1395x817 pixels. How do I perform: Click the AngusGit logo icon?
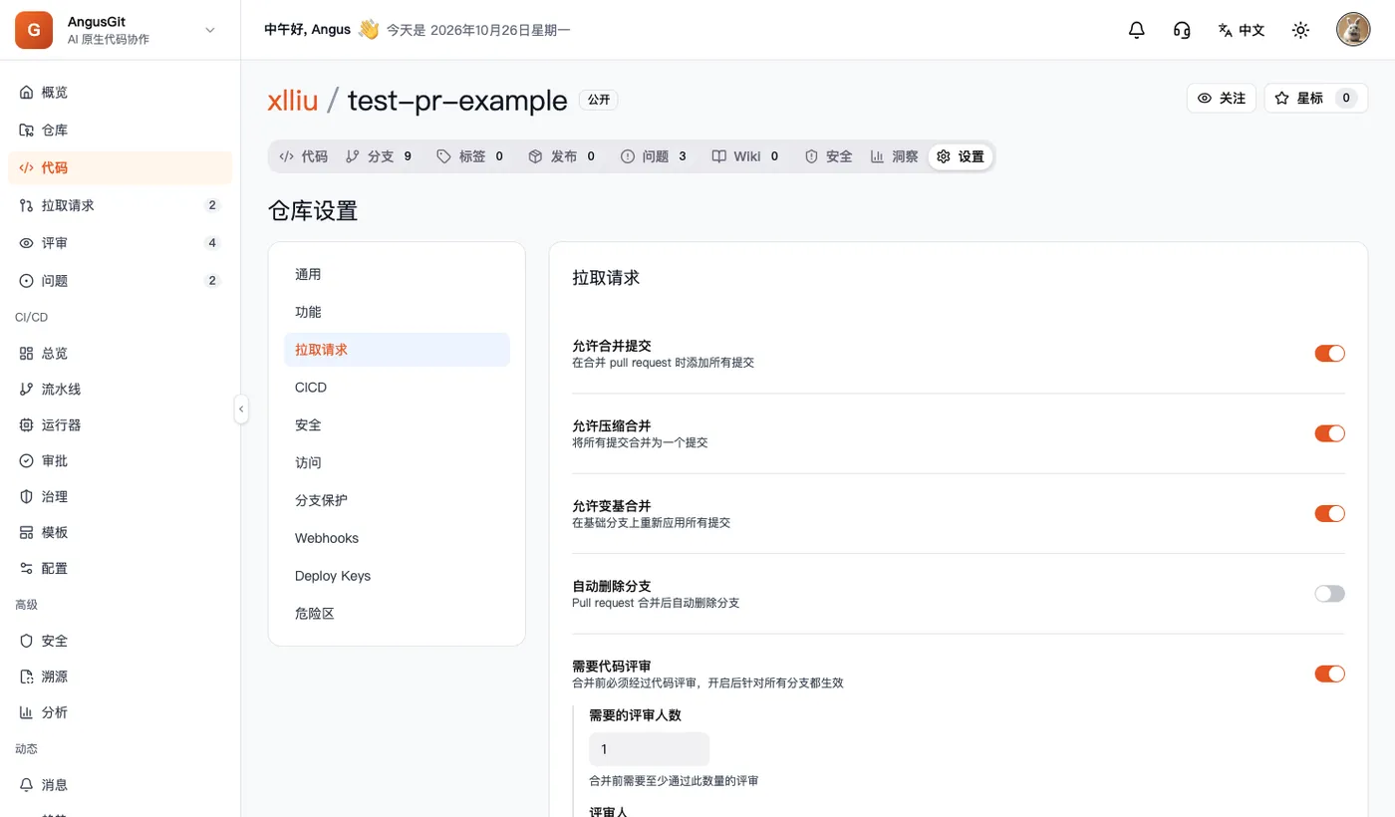[x=34, y=30]
